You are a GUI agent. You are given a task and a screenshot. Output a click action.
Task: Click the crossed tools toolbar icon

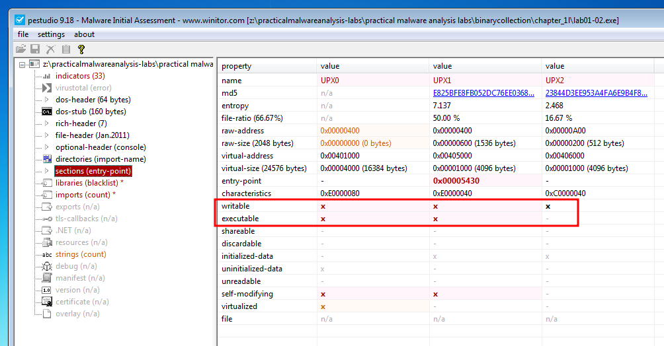coord(50,49)
